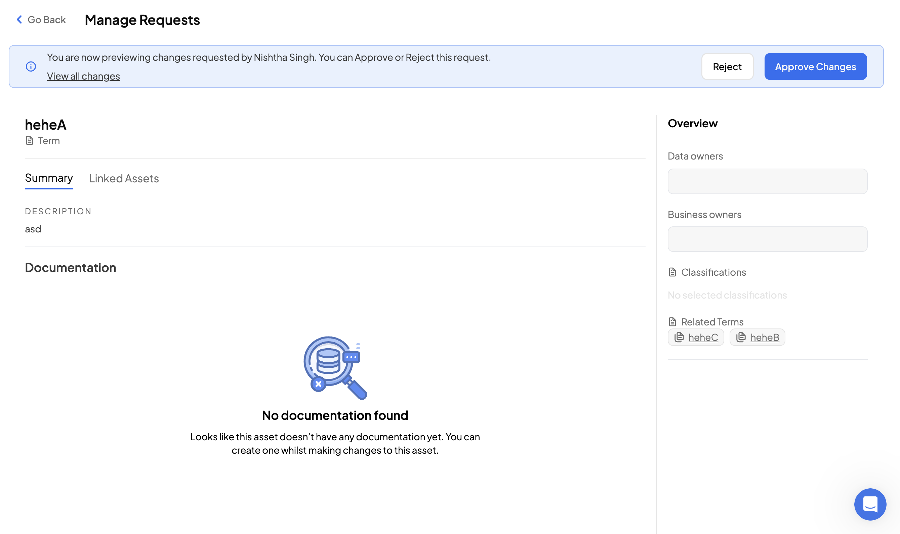Click the heheB term chip icon
Image resolution: width=900 pixels, height=534 pixels.
click(741, 337)
